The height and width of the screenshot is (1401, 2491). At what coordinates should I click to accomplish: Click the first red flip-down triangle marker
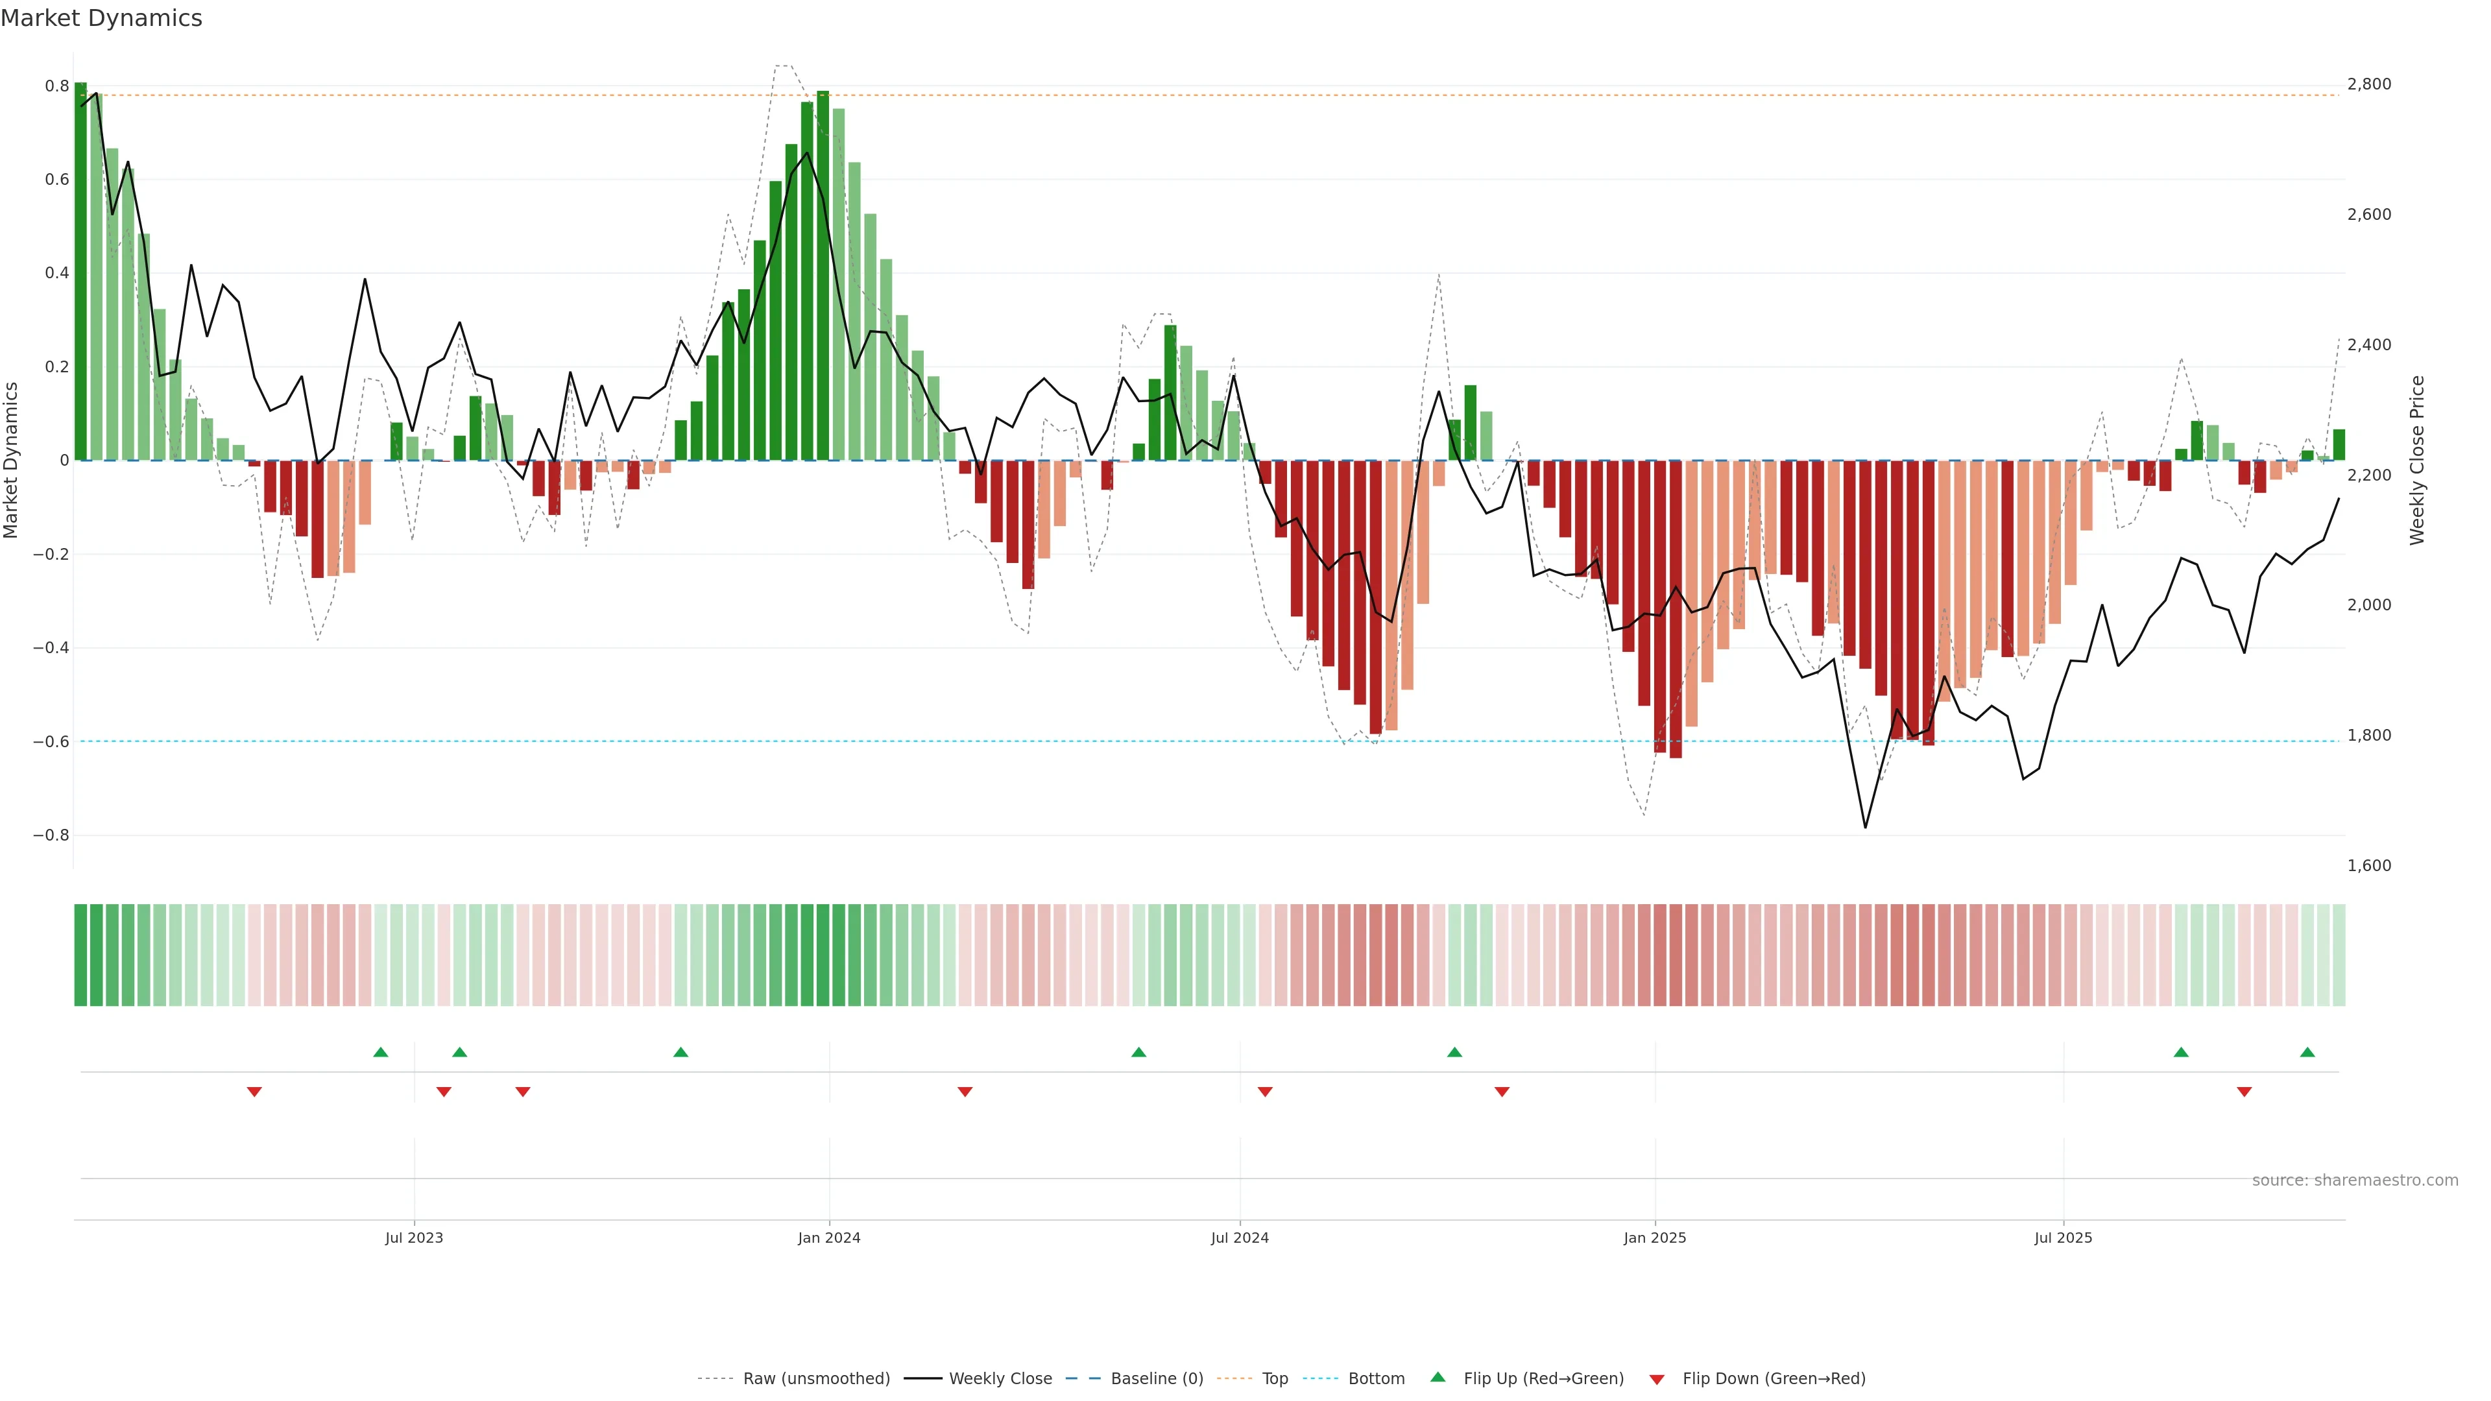click(x=254, y=1092)
